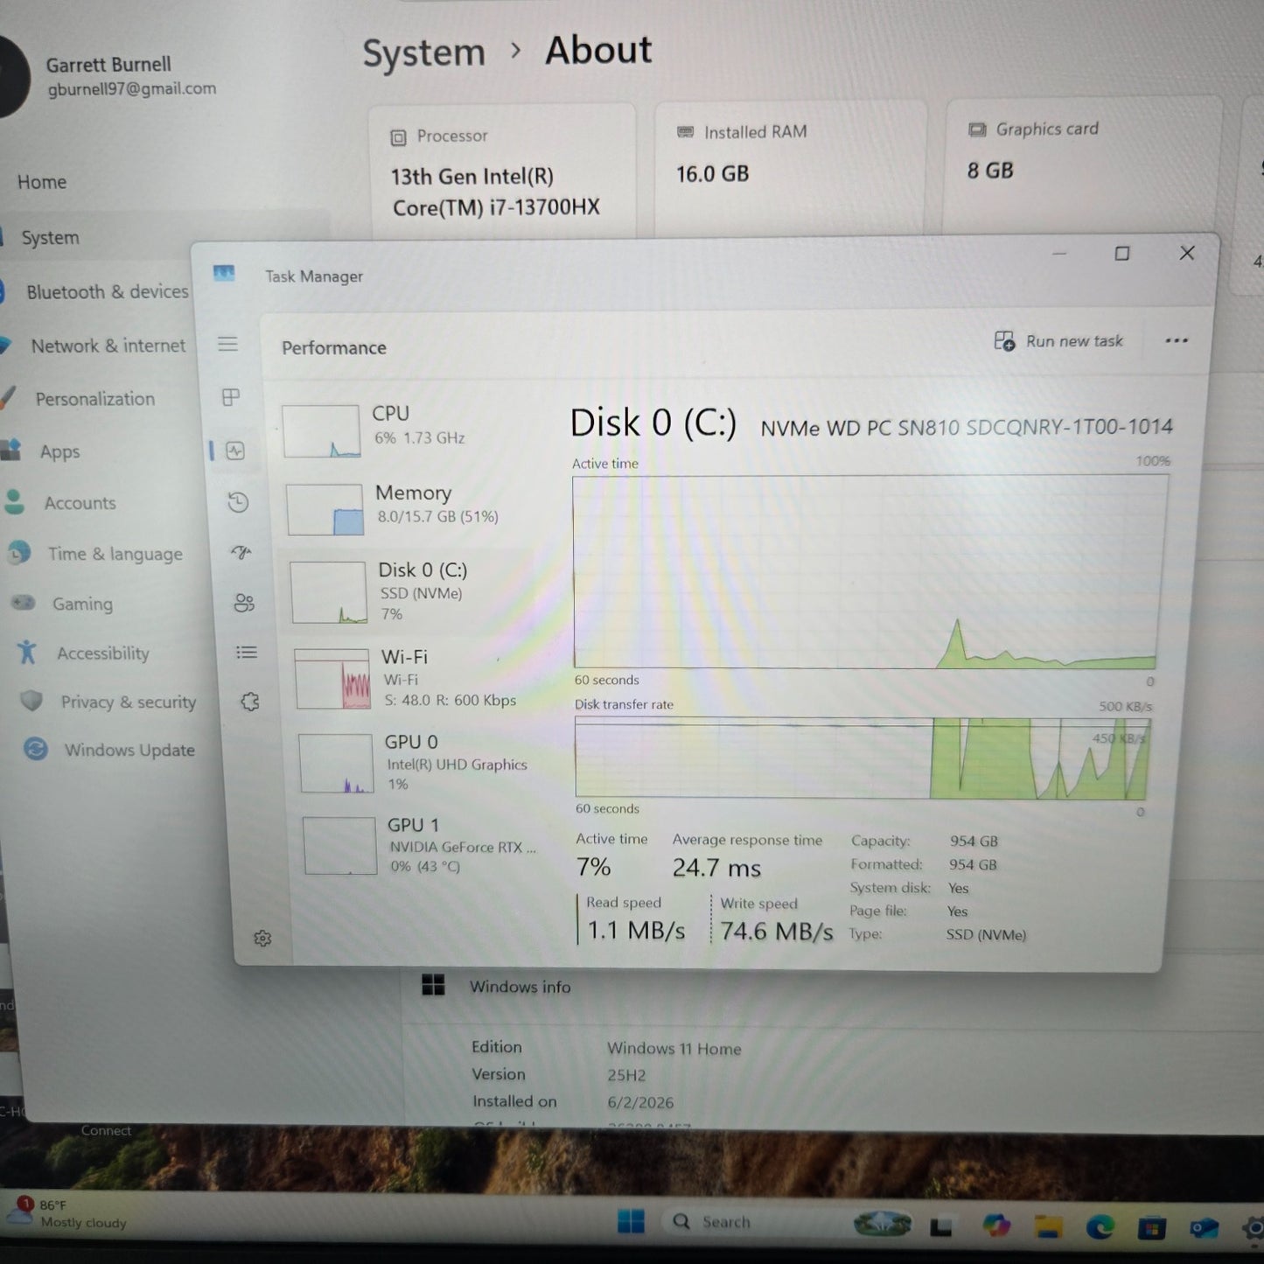Open Network & internet settings
This screenshot has width=1264, height=1264.
point(108,346)
